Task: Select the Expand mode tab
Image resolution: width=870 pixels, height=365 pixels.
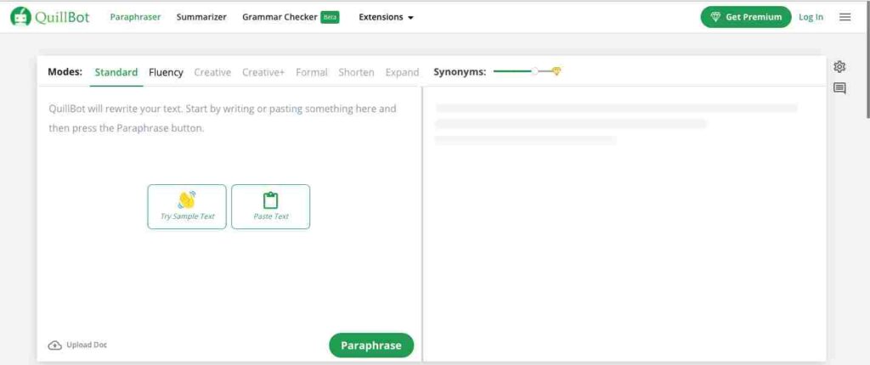Action: [402, 72]
